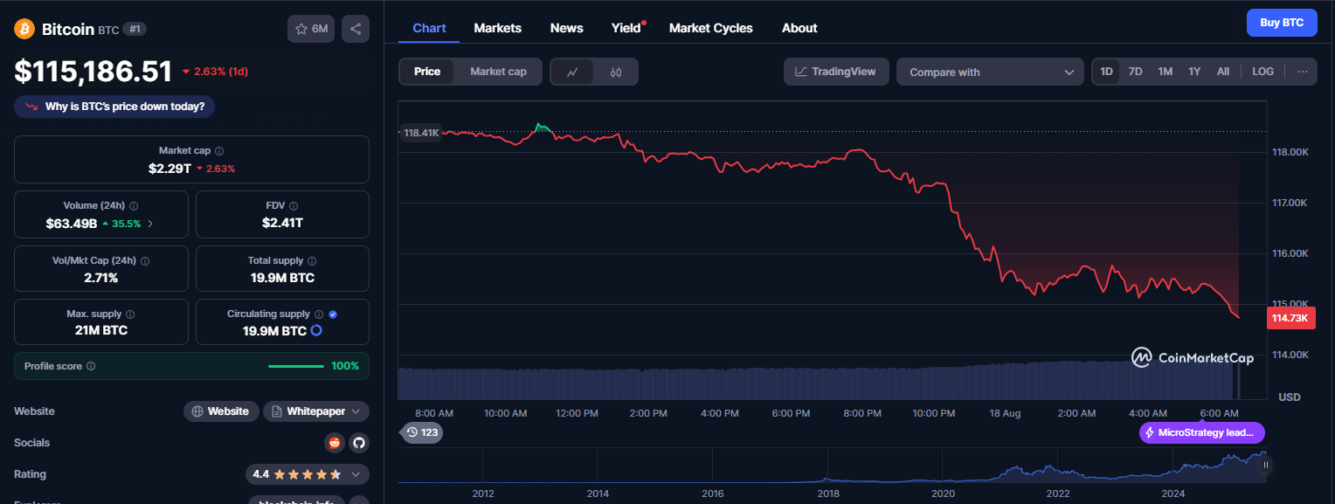Switch to candlestick chart view
This screenshot has width=1335, height=504.
coord(616,72)
